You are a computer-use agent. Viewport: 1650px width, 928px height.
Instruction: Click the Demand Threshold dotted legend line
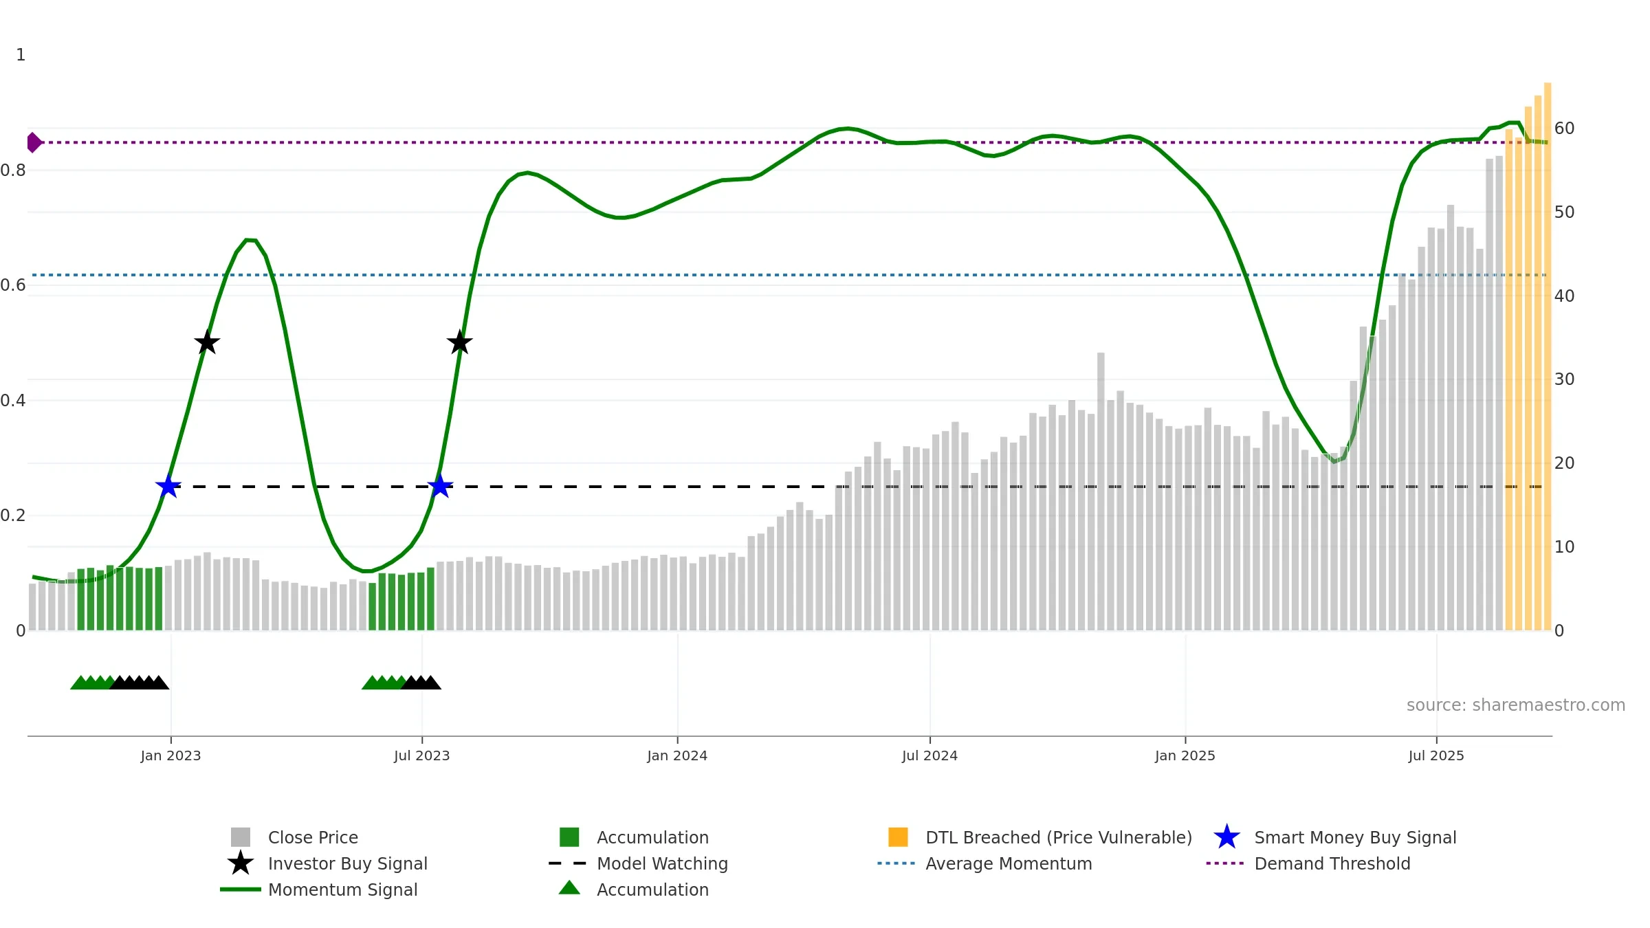click(1225, 863)
